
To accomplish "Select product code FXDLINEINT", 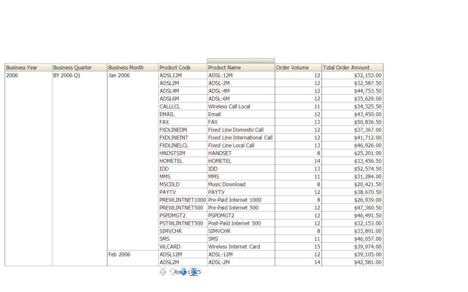I will click(x=174, y=138).
